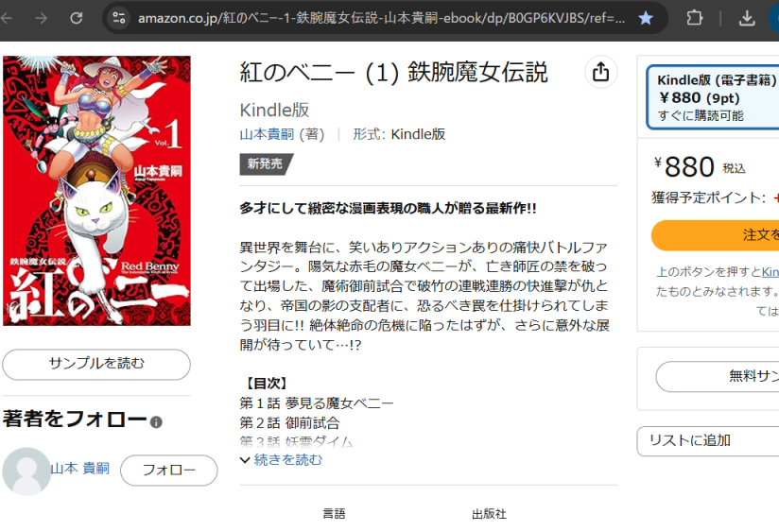The width and height of the screenshot is (779, 531).
Task: Click the address bar URL field
Action: pos(381,18)
